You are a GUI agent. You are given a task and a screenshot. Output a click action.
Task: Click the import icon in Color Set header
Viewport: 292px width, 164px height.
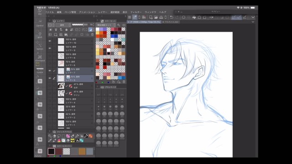click(x=124, y=25)
